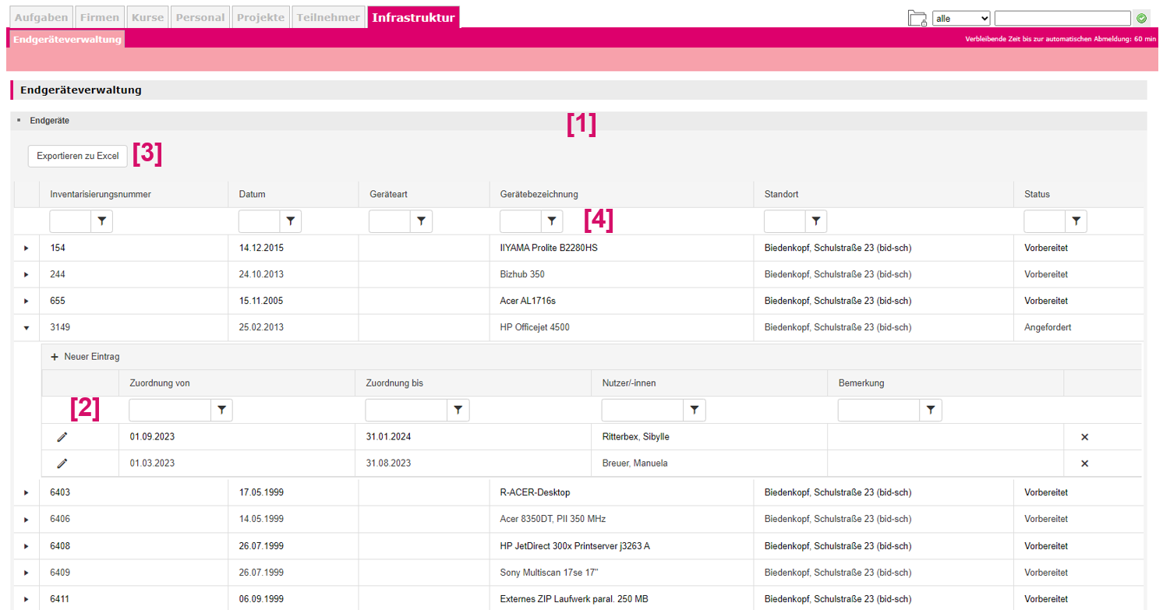The height and width of the screenshot is (610, 1163).
Task: Open the Projekte tab
Action: 260,17
